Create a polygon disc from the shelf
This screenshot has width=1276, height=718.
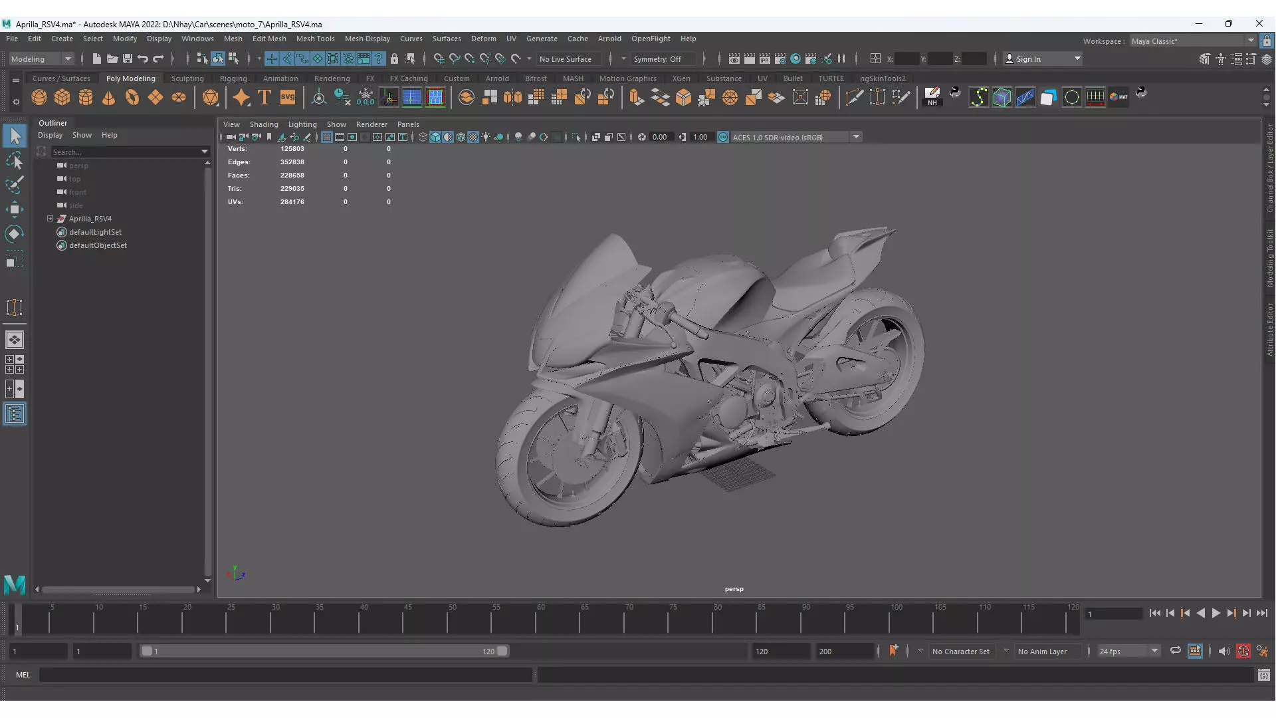click(x=179, y=98)
